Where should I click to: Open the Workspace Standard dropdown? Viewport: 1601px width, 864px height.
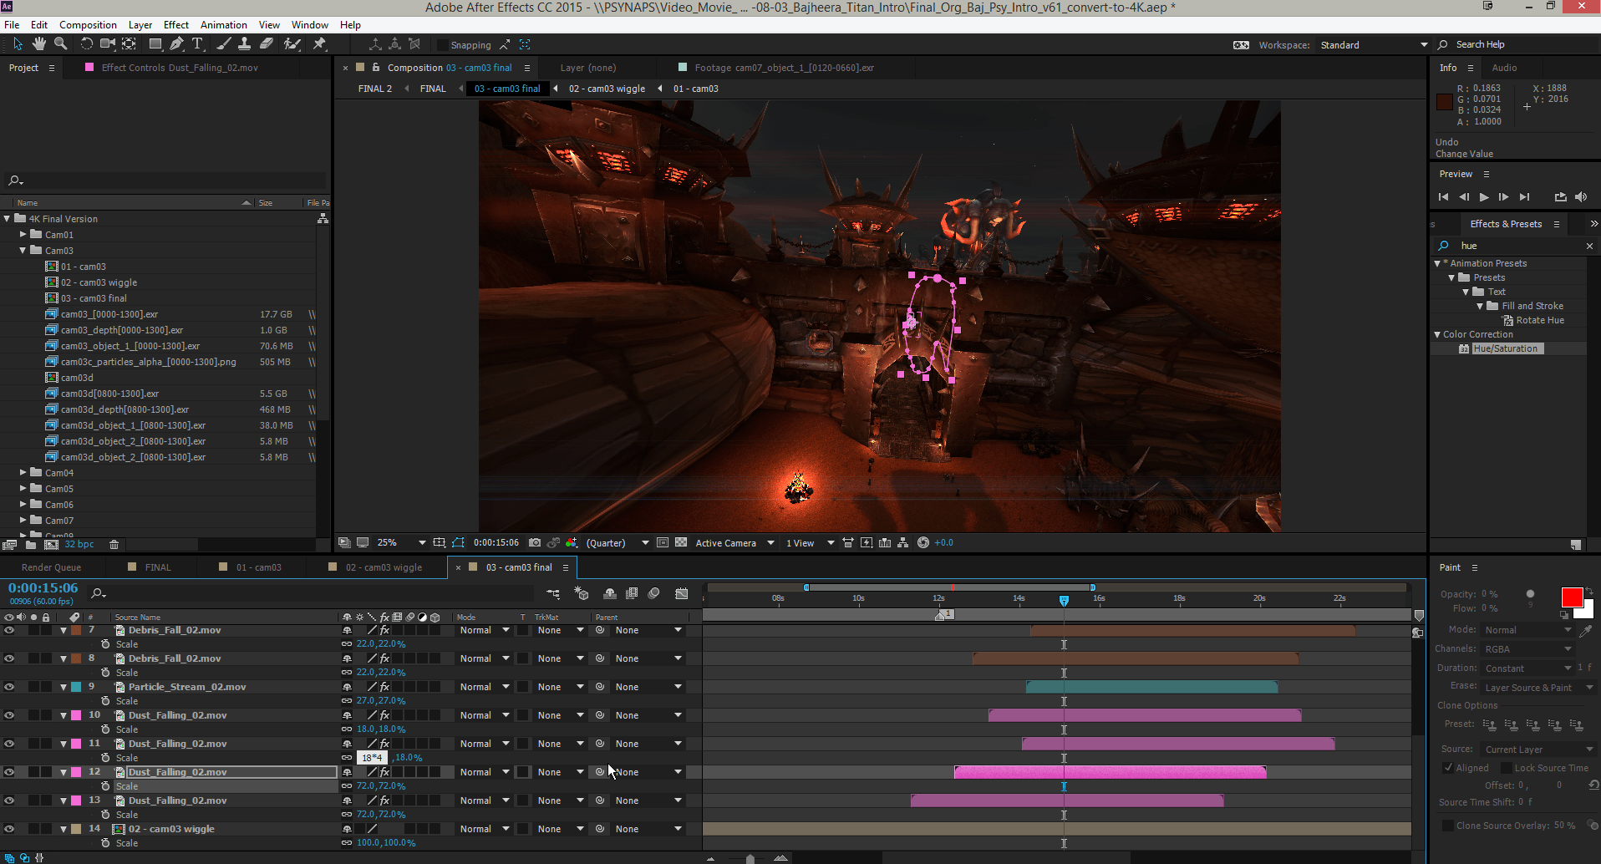click(1374, 45)
